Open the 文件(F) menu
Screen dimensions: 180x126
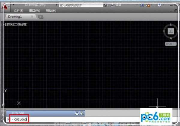pyautogui.click(x=18, y=11)
